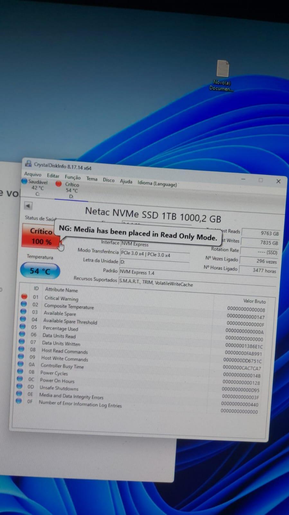Select the Percentage Used attribute name
Viewport: 289px width, 515px height.
(x=60, y=329)
